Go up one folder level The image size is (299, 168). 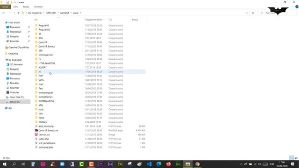coord(18,13)
